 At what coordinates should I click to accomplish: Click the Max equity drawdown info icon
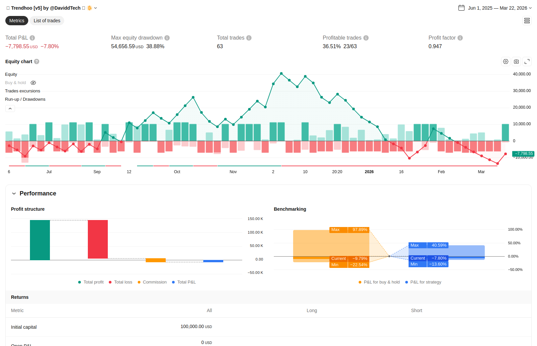pyautogui.click(x=167, y=38)
